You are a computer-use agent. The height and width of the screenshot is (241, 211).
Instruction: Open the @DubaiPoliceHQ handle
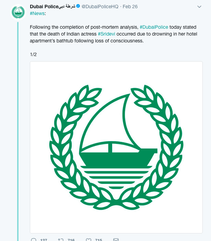click(x=100, y=6)
